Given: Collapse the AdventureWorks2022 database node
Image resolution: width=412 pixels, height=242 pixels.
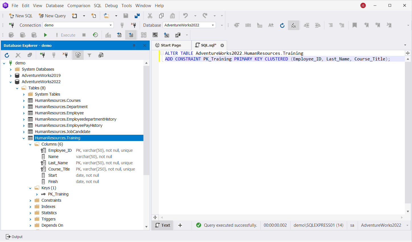Looking at the screenshot, I should click(11, 82).
